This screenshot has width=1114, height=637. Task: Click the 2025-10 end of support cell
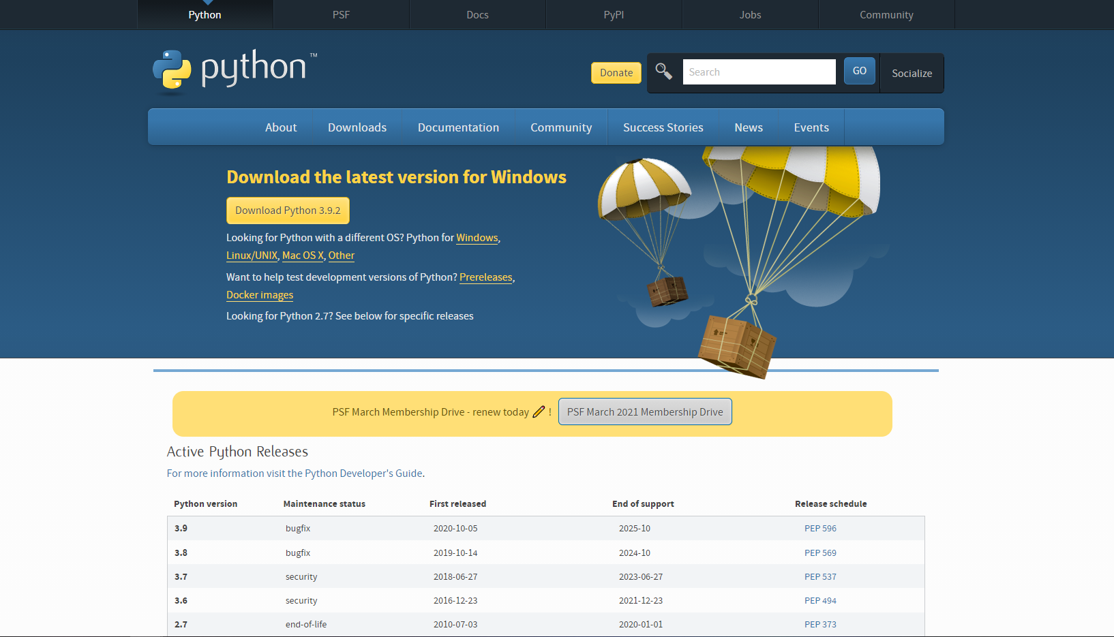[x=635, y=529]
